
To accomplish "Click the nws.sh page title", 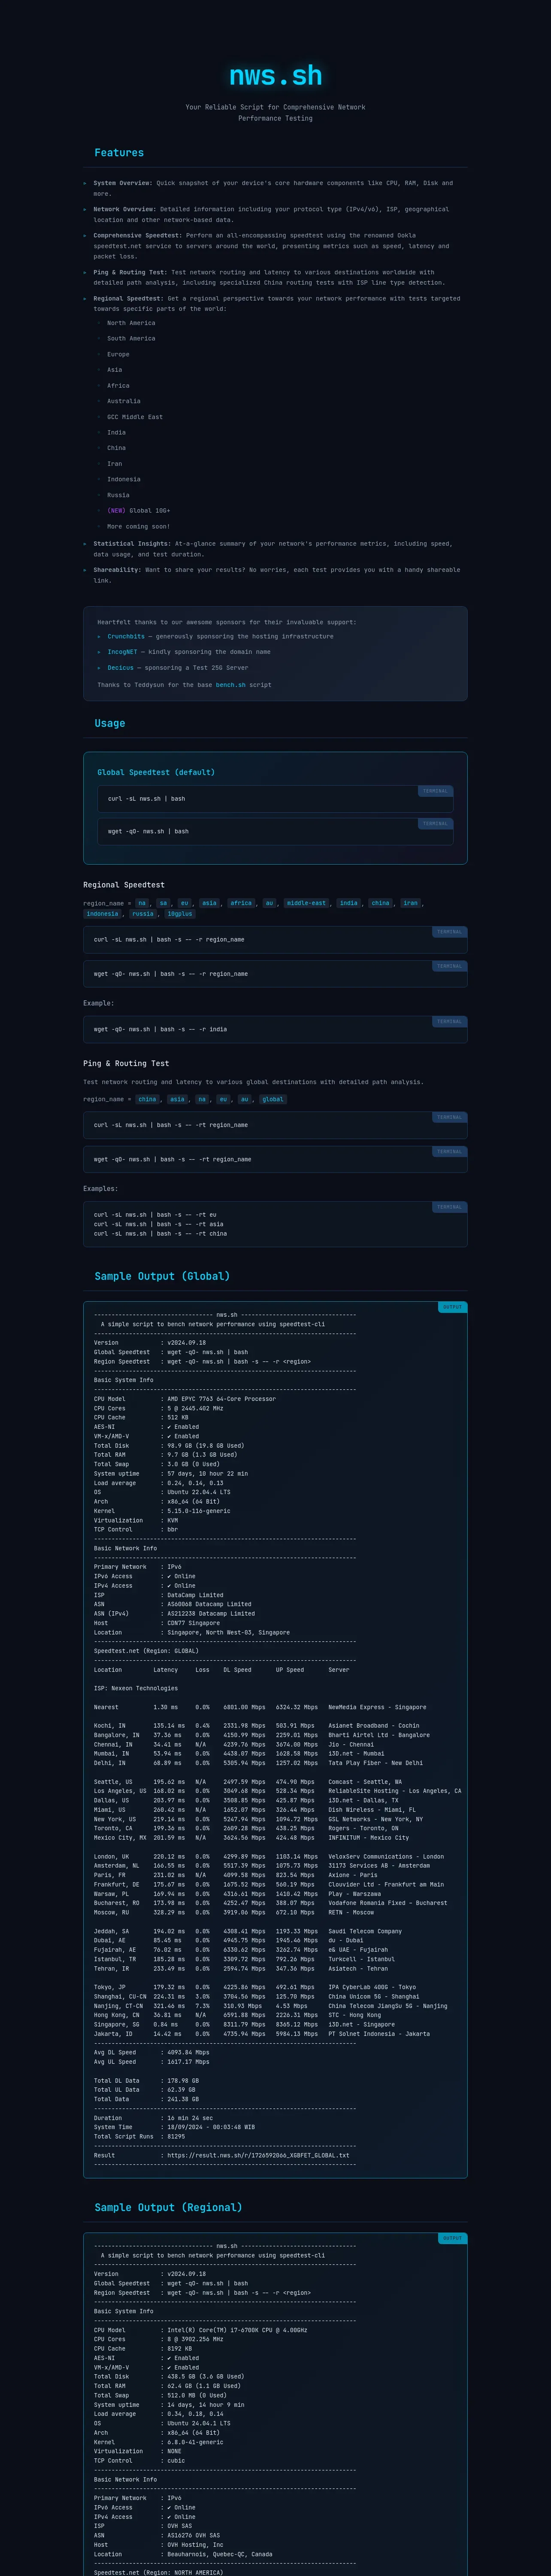I will click(x=275, y=75).
